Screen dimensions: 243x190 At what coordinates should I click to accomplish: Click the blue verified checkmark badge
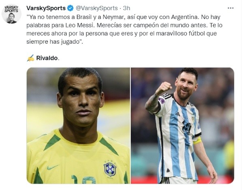(x=70, y=8)
